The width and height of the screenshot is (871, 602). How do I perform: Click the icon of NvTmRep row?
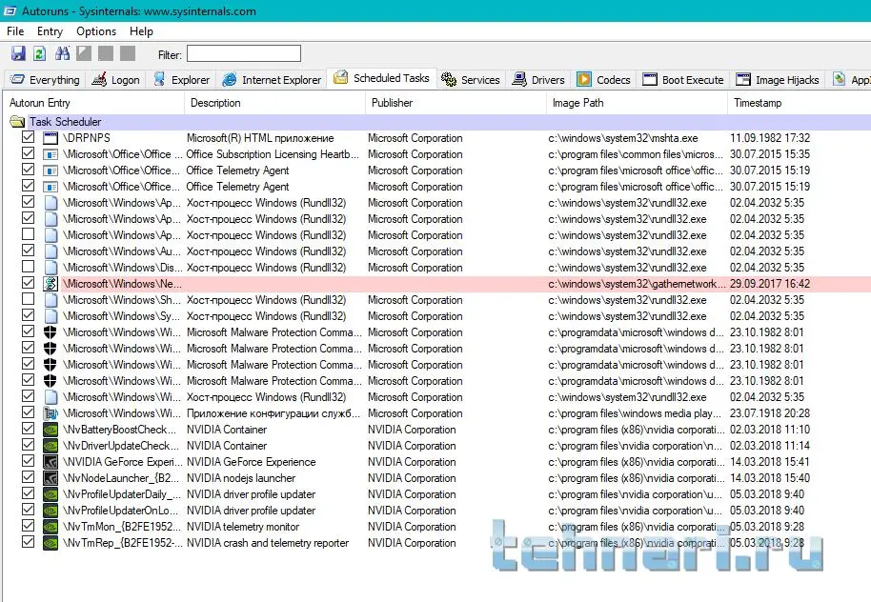(51, 543)
